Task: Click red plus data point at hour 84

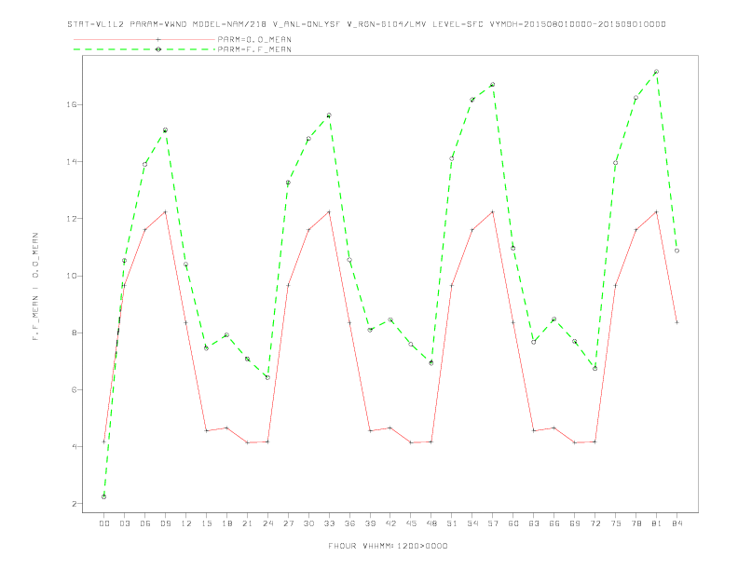Action: [676, 322]
